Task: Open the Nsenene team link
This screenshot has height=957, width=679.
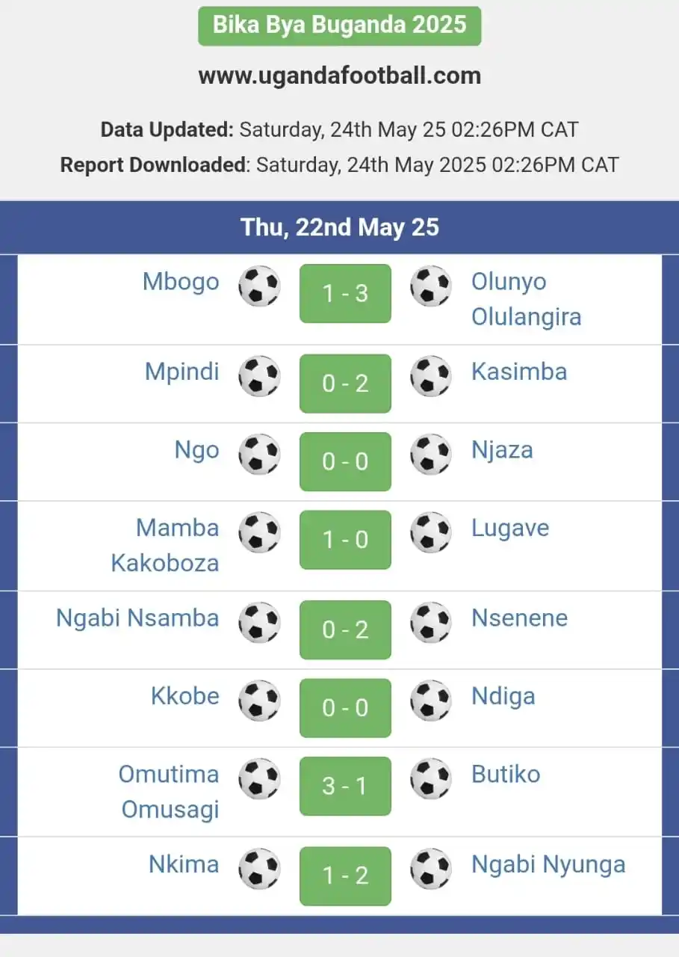Action: pyautogui.click(x=519, y=618)
